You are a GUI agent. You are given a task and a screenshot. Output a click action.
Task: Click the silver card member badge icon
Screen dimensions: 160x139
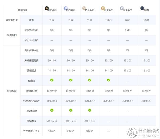point(122,8)
